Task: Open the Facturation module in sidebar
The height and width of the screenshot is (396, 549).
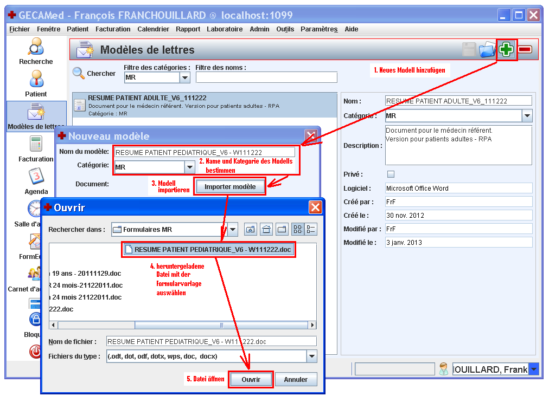Action: point(36,148)
